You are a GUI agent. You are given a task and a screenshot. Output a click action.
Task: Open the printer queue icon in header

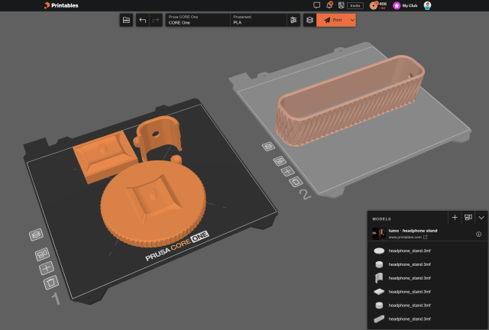click(342, 5)
